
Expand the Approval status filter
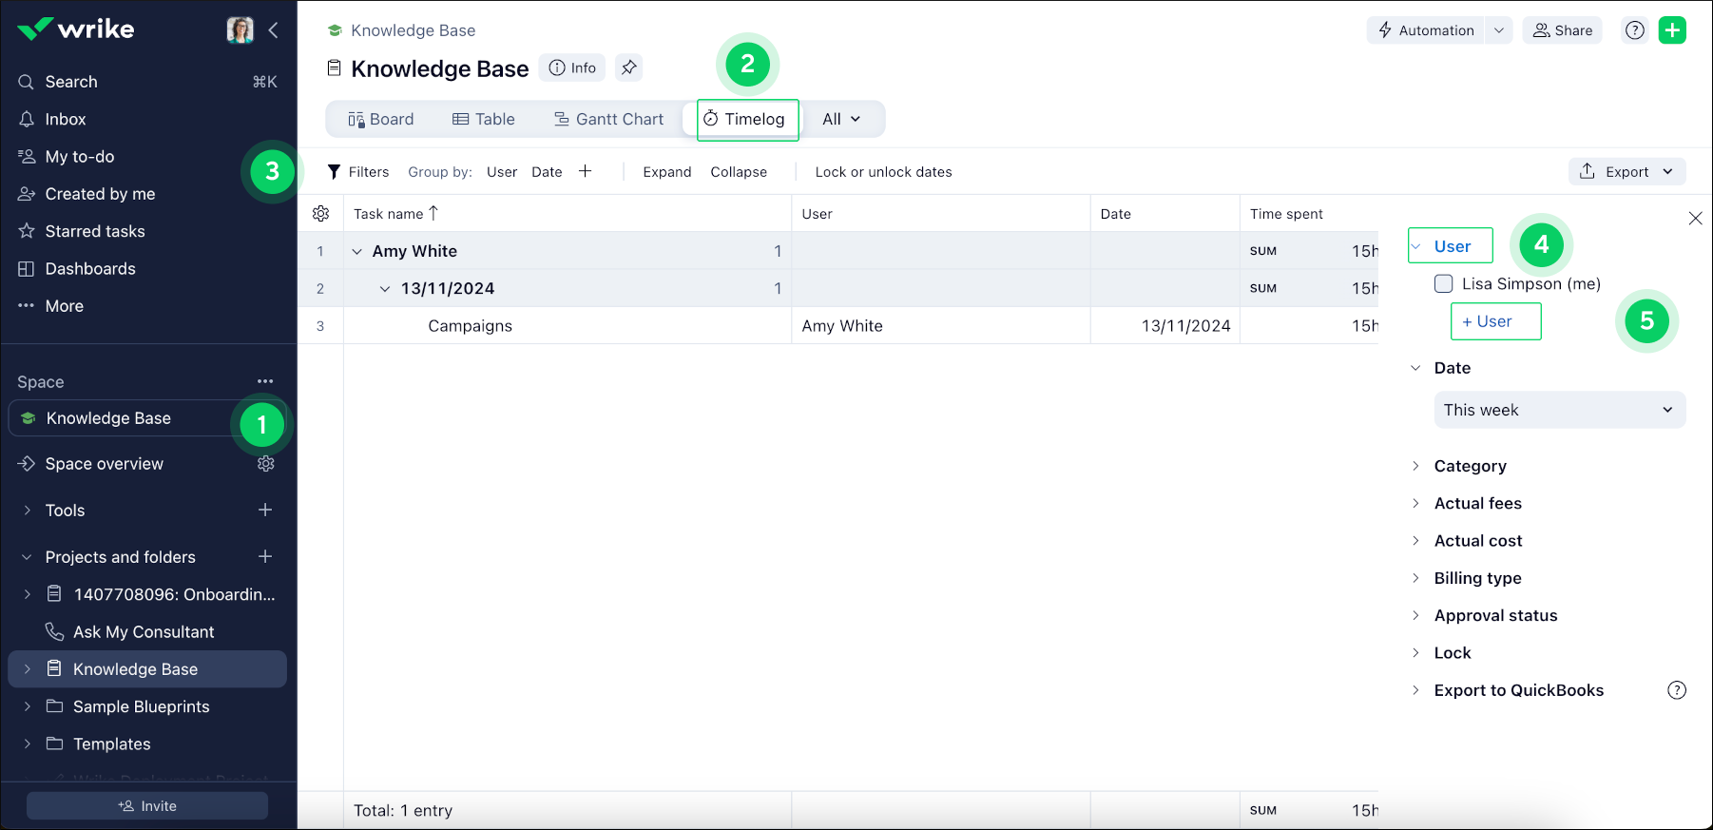pos(1495,615)
